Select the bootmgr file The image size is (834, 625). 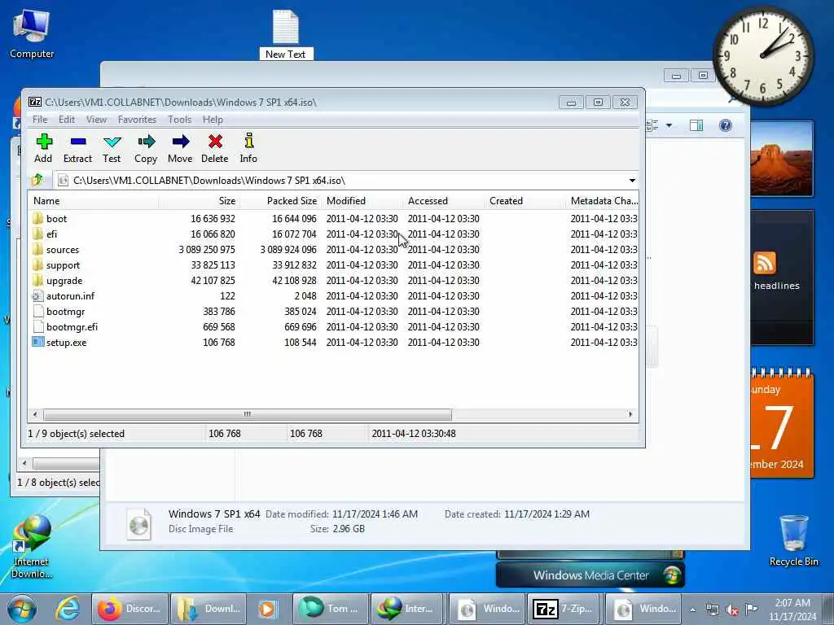pyautogui.click(x=65, y=312)
